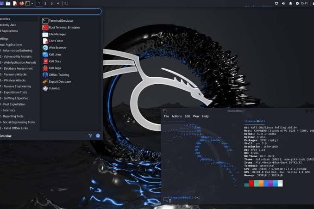Open Sniffing & Spoofing category
This screenshot has width=314, height=209.
[14, 98]
